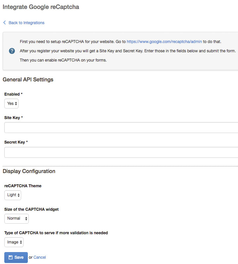Screen dimensions: 238x264
Task: Click the Type of CAPTCHA to serve label
Action: tap(56, 233)
